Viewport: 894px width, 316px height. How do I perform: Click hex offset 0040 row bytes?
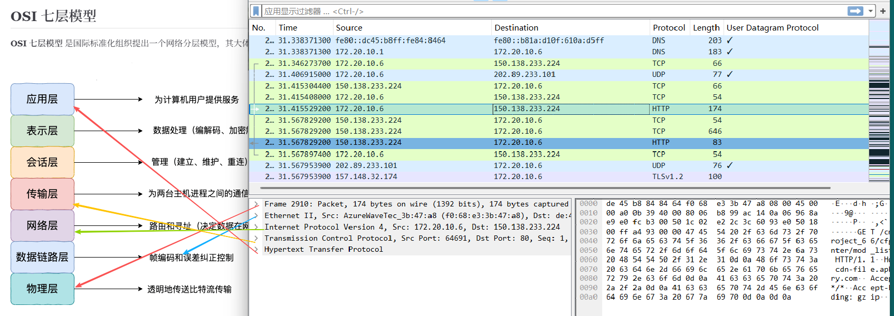coord(712,241)
